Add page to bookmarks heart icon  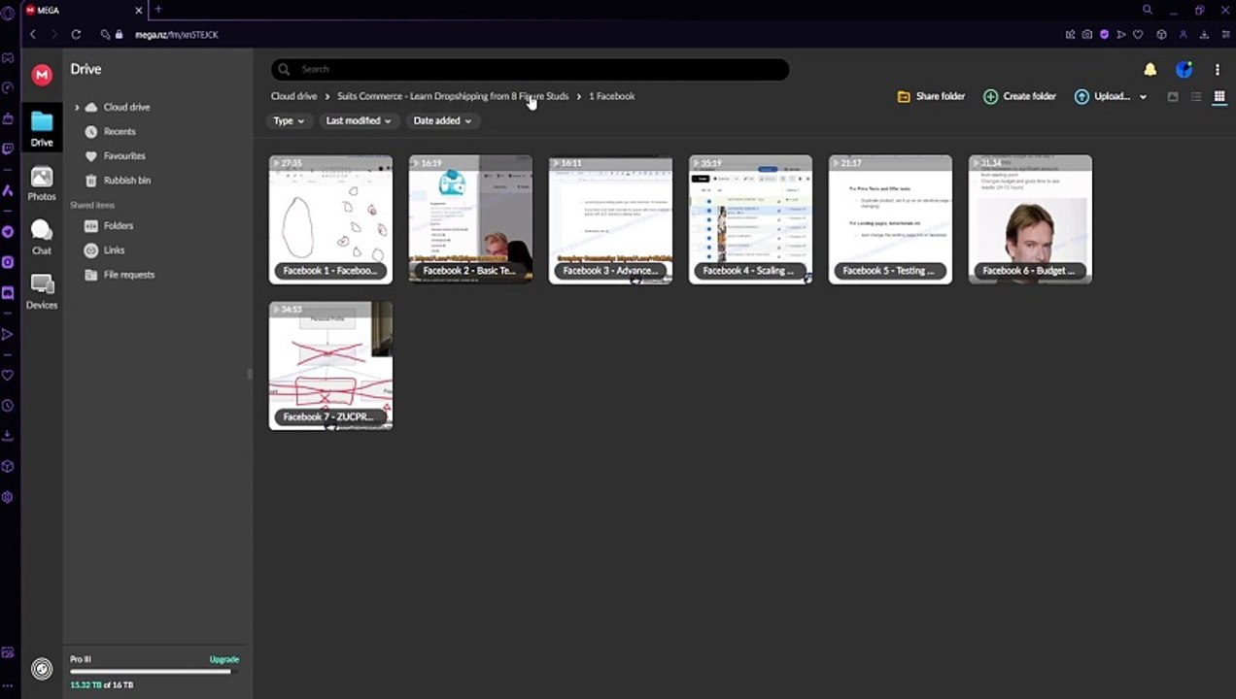[x=1138, y=34]
